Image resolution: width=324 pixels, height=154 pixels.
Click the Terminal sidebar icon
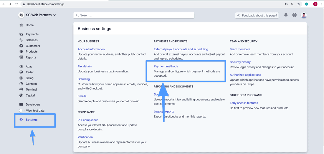tap(21, 90)
